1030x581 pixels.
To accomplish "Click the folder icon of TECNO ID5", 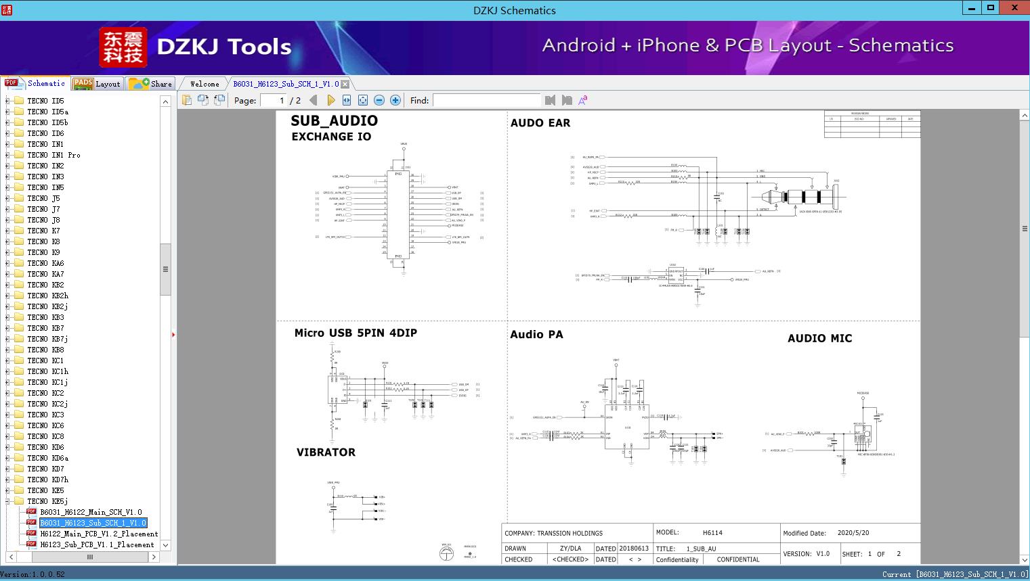I will pyautogui.click(x=18, y=101).
